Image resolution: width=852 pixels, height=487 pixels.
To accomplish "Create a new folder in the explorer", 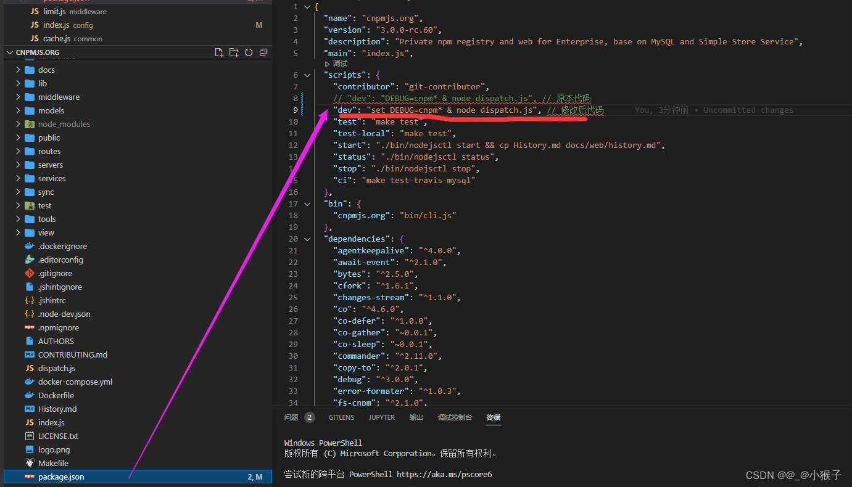I will pyautogui.click(x=234, y=52).
